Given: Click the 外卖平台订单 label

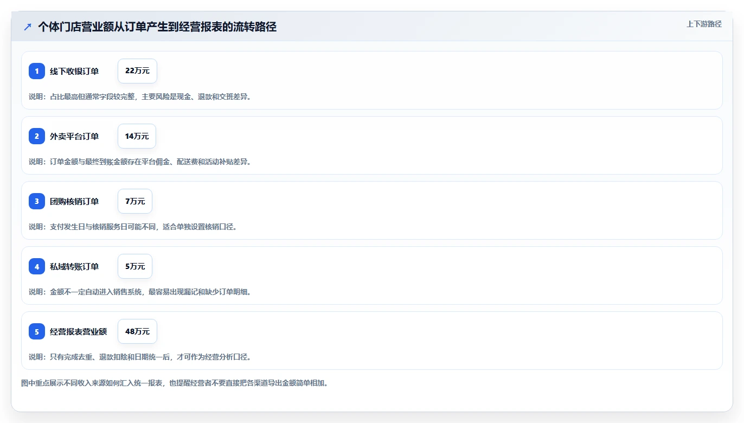Looking at the screenshot, I should coord(74,136).
